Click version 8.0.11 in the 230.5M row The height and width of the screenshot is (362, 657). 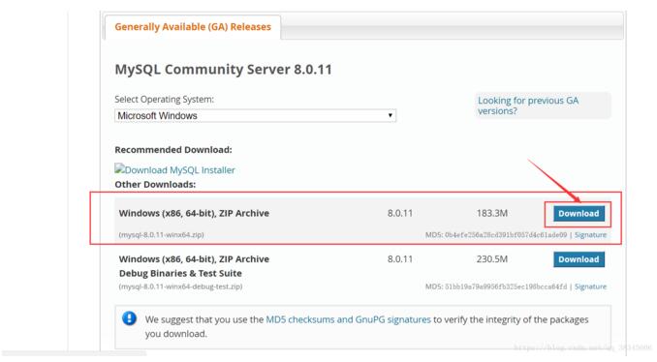pos(400,259)
